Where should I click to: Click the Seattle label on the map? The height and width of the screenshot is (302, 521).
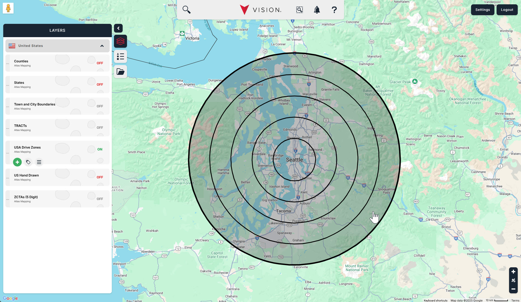click(294, 160)
